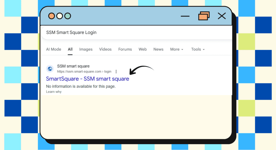The image size is (276, 150).
Task: Select the Images tab
Action: [x=86, y=49]
